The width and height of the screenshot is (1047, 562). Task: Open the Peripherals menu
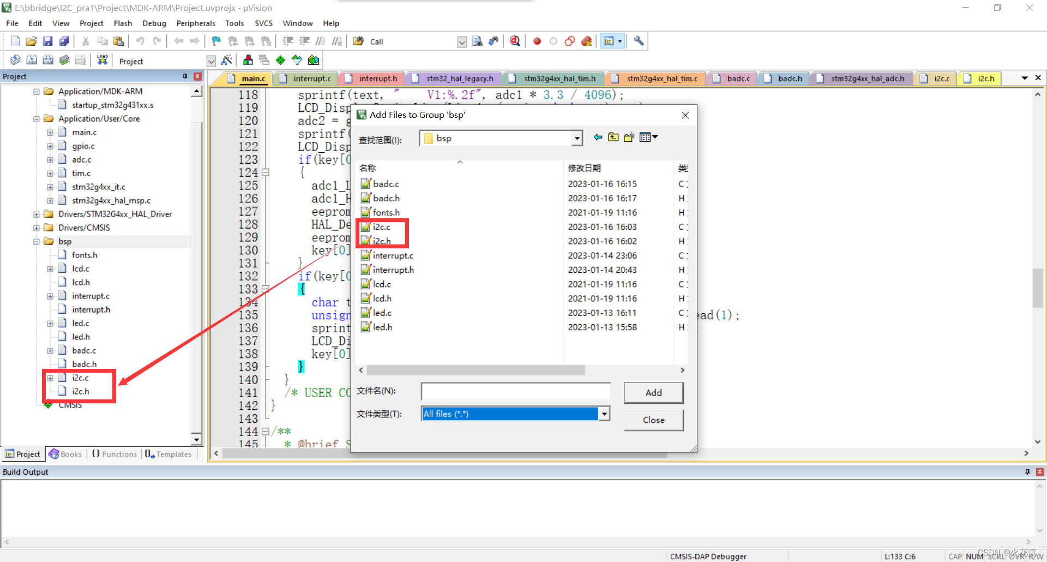196,23
